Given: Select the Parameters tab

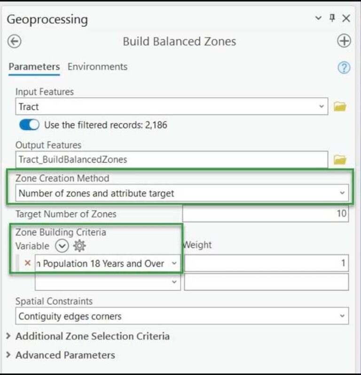Looking at the screenshot, I should 34,67.
